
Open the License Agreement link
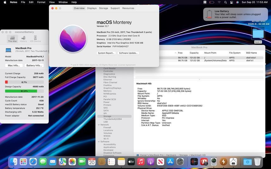pos(127,65)
